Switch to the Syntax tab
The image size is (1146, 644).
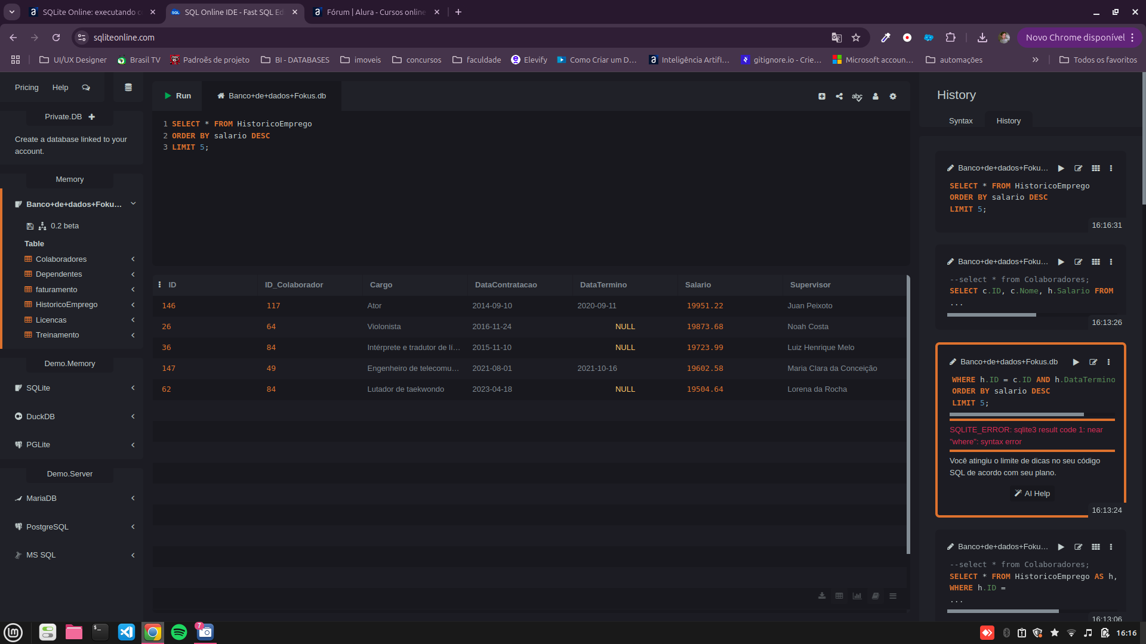coord(960,121)
